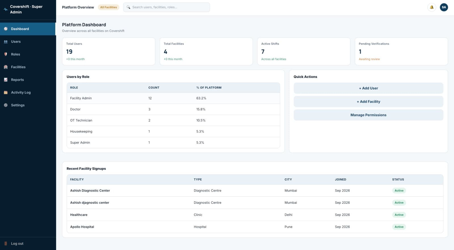Screen dimensions: 454x250
Task: Click the + Add Facility button
Action: pos(368,101)
